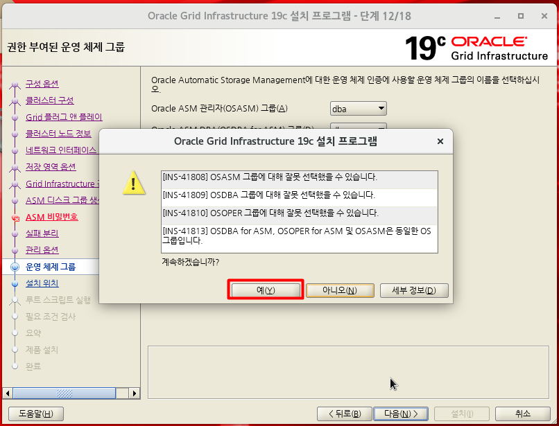Open 클러스터 노드 정보 step
The image size is (559, 426).
[58, 134]
